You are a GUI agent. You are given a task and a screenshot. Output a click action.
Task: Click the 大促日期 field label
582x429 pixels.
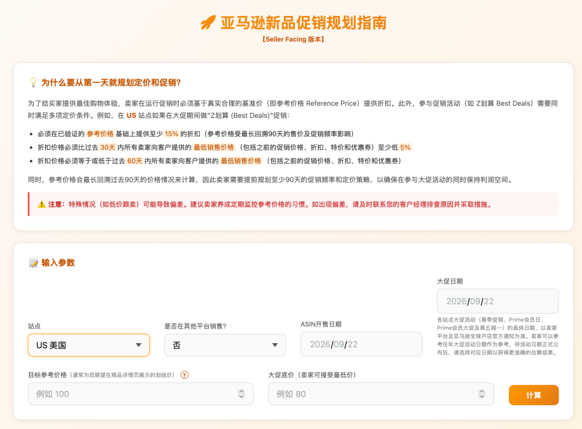pyautogui.click(x=450, y=281)
